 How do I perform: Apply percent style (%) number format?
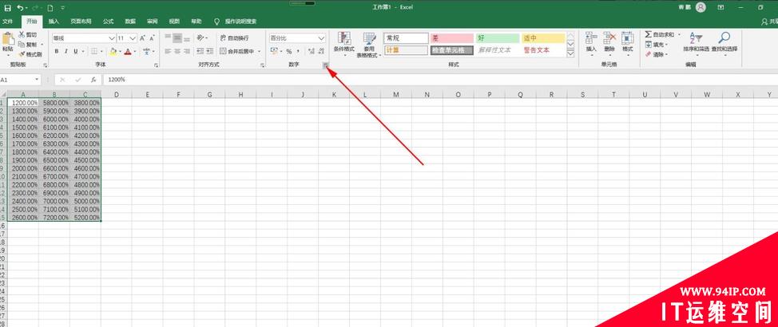[x=289, y=51]
